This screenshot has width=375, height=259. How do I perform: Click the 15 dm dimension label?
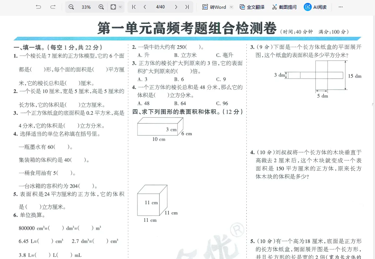click(355, 76)
